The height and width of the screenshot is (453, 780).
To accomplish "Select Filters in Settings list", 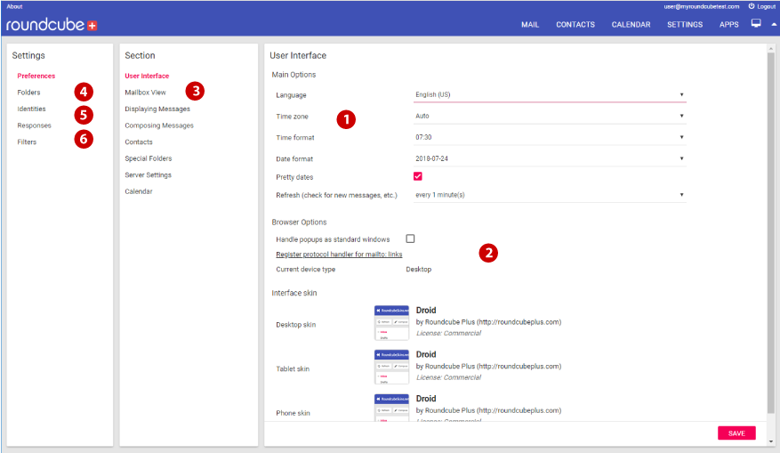I will click(x=27, y=142).
